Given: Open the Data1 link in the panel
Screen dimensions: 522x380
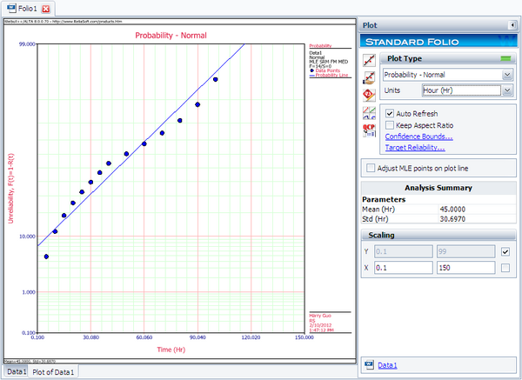Looking at the screenshot, I should 387,365.
